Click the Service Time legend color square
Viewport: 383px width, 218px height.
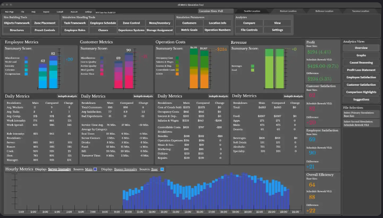tap(102, 73)
